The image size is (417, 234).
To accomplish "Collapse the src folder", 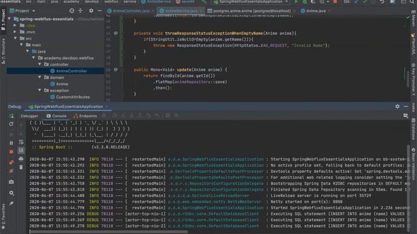I will coord(15,38).
